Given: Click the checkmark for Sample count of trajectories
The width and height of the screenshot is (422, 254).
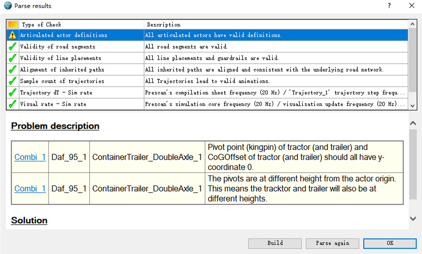Looking at the screenshot, I should (12, 80).
